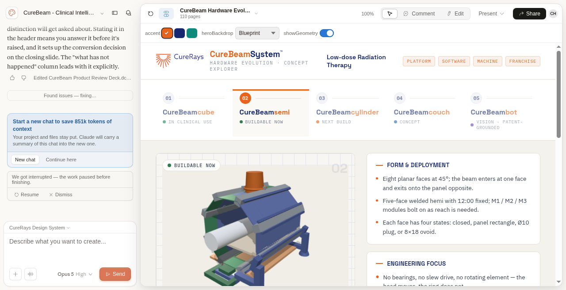The width and height of the screenshot is (566, 290).
Task: Click the scrollbar down arrow
Action: coord(558,282)
